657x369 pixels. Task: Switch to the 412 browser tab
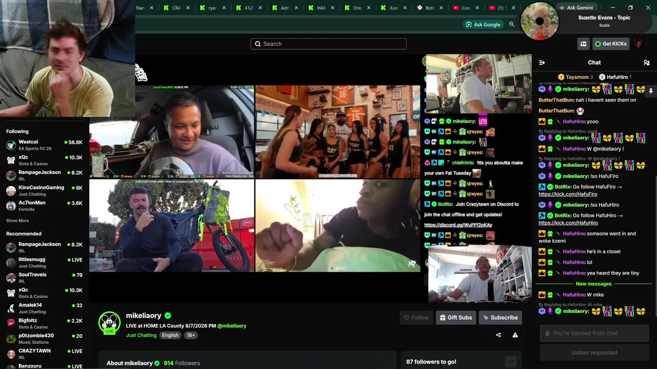248,8
